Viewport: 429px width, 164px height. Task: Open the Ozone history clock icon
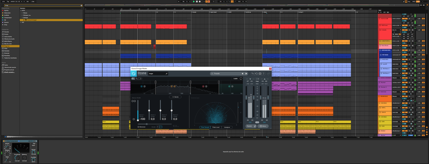pyautogui.click(x=256, y=73)
